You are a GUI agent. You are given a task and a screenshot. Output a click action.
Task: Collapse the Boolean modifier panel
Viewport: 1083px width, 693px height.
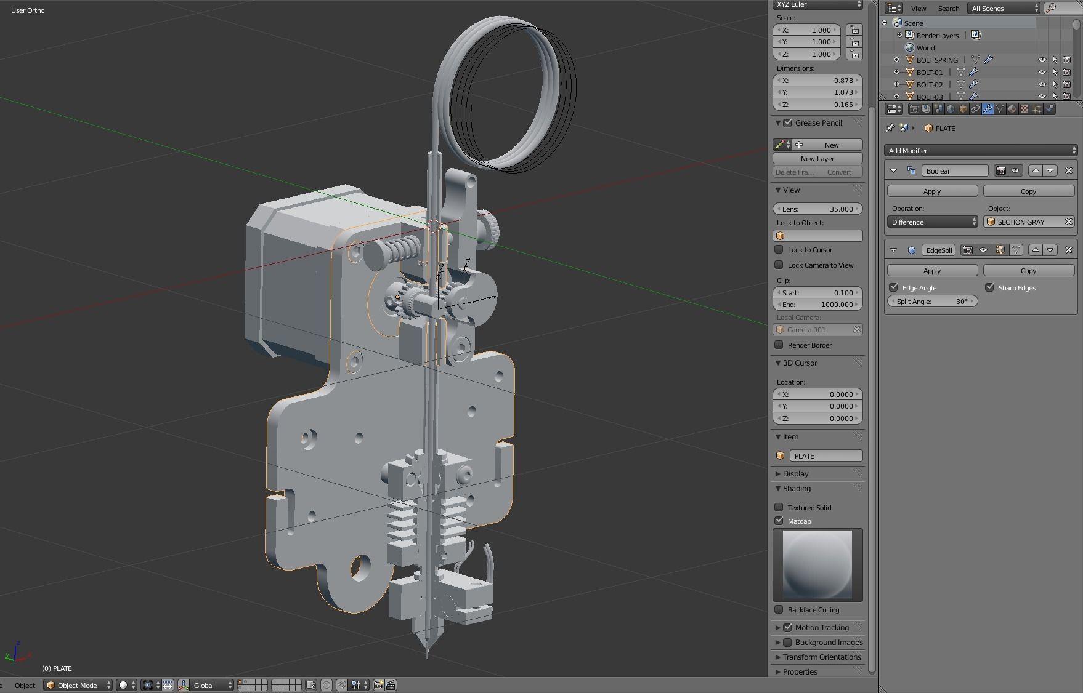click(x=893, y=170)
